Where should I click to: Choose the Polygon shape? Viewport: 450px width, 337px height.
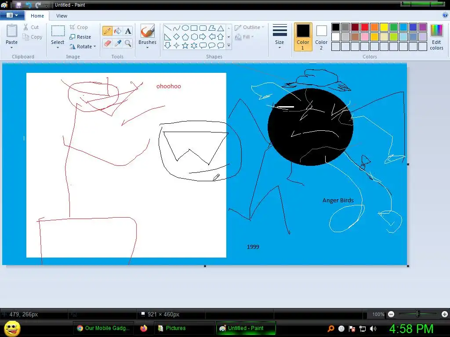click(x=212, y=28)
